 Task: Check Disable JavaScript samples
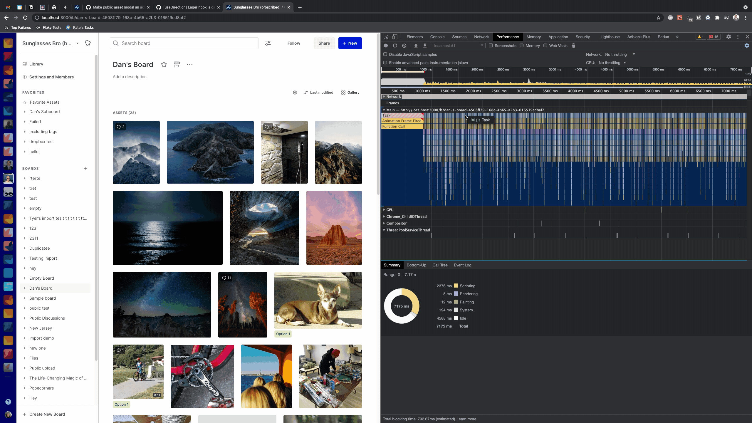tap(385, 54)
